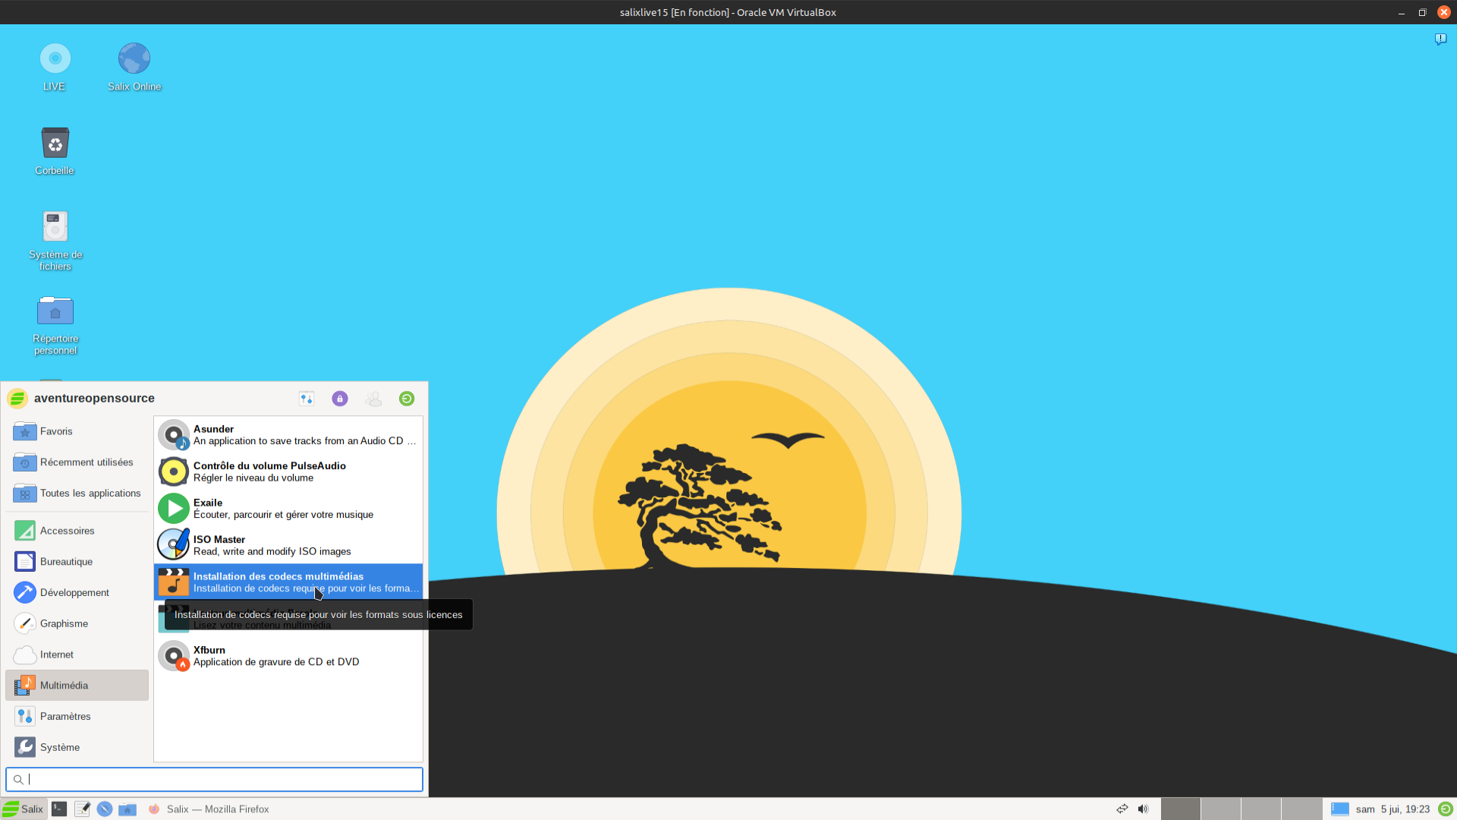The image size is (1457, 820).
Task: Switch to the second workspace in pager
Action: pos(1220,809)
